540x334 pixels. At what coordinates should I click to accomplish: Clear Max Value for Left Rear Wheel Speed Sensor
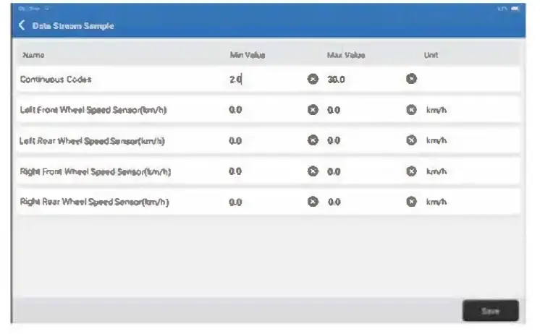411,140
